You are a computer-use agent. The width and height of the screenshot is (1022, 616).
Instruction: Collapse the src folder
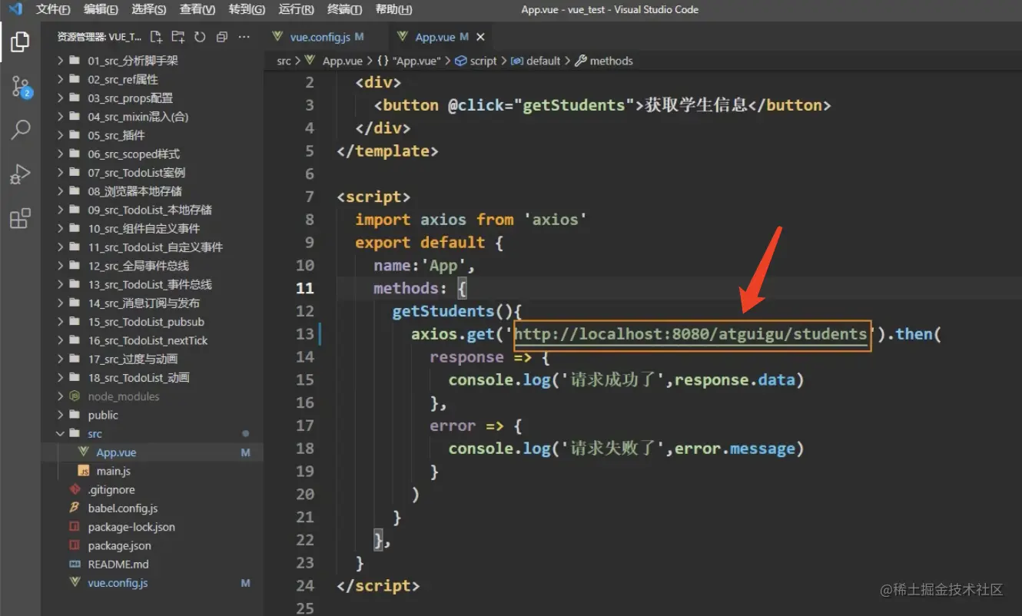click(94, 434)
